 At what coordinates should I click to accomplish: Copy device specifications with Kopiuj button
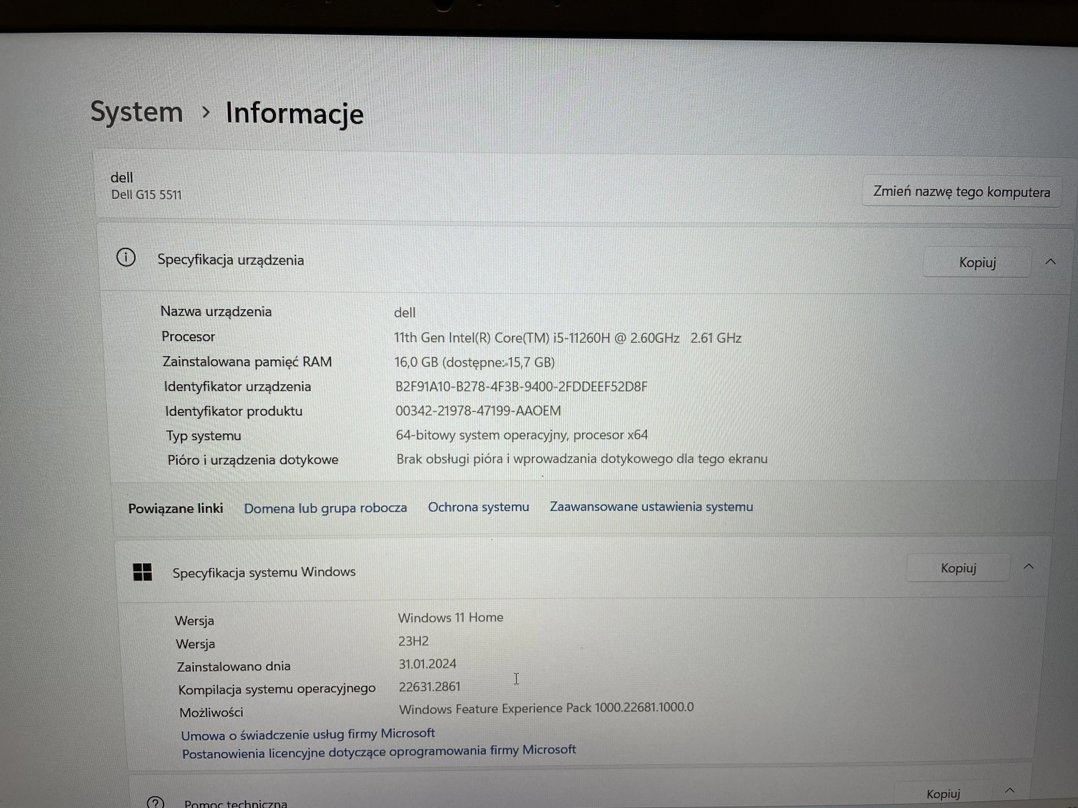977,262
